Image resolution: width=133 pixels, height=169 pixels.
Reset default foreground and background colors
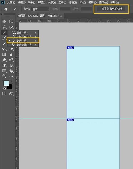(x=5, y=88)
